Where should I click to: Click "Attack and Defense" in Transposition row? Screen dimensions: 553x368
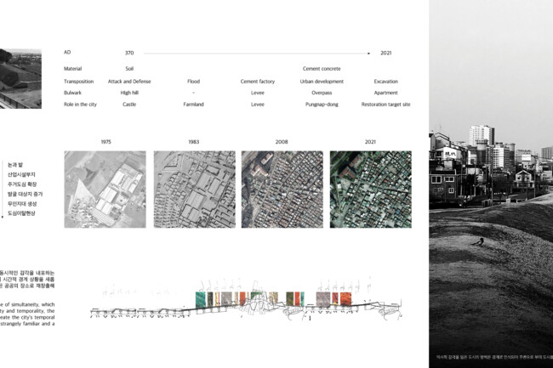[129, 82]
